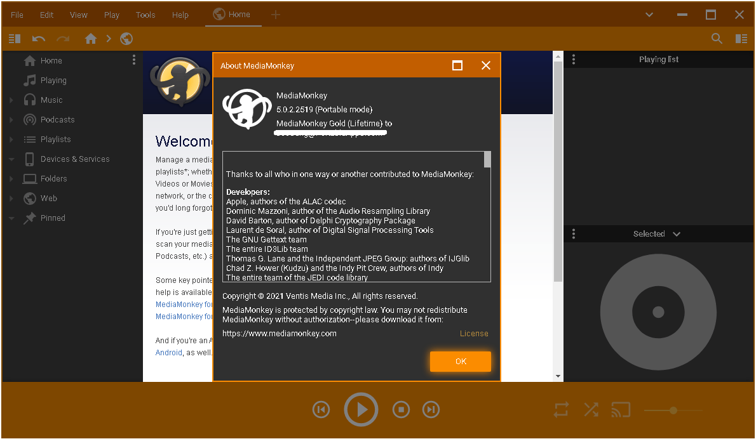Open the sidebar three-dot options menu

(133, 60)
